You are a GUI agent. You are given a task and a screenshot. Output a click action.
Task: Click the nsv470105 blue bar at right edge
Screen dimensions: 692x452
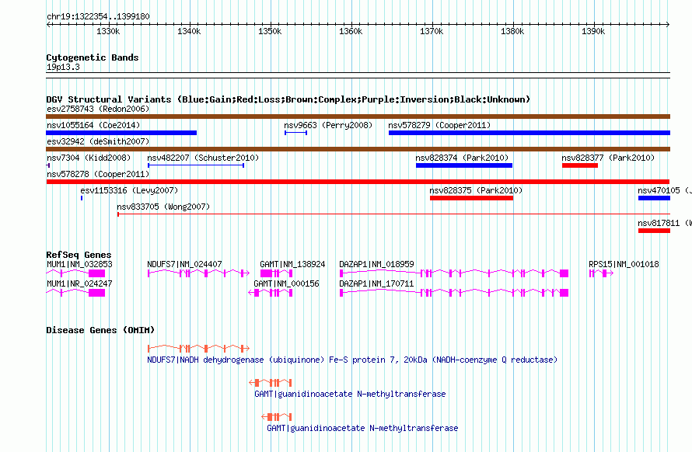point(654,198)
